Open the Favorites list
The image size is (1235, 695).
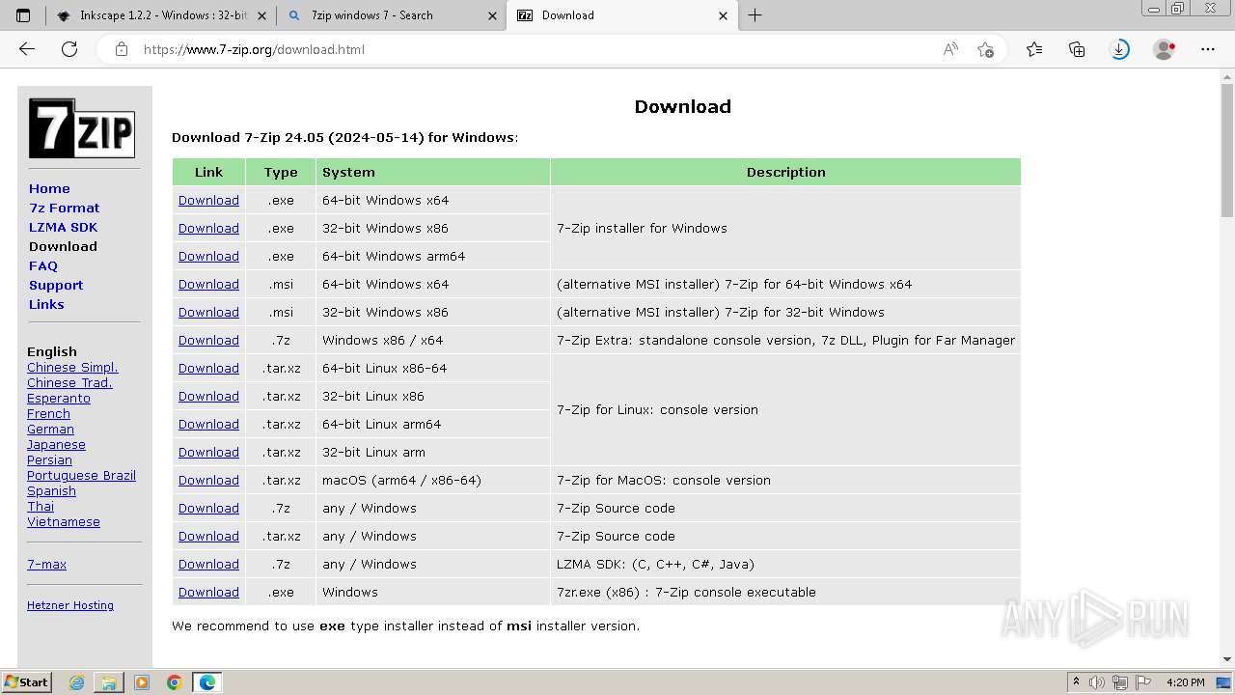click(1034, 49)
